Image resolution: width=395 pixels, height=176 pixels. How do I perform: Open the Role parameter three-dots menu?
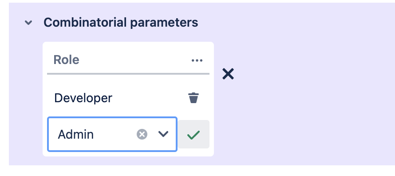coord(197,60)
